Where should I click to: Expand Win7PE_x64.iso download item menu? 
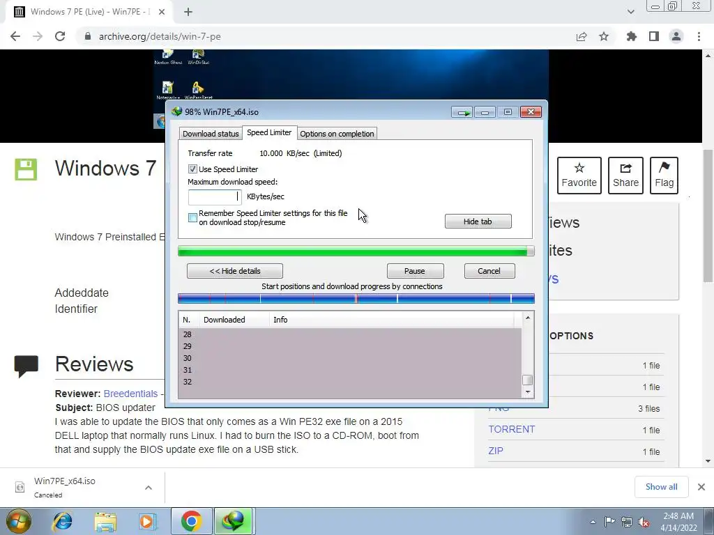(x=149, y=488)
